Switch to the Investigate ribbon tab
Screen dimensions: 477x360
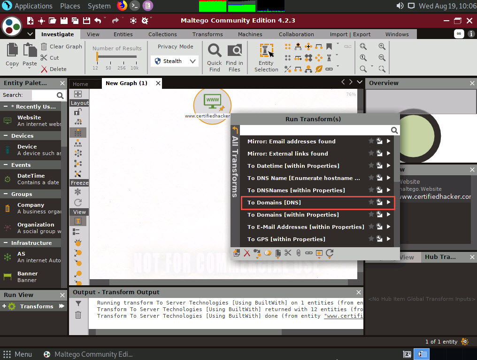click(57, 34)
